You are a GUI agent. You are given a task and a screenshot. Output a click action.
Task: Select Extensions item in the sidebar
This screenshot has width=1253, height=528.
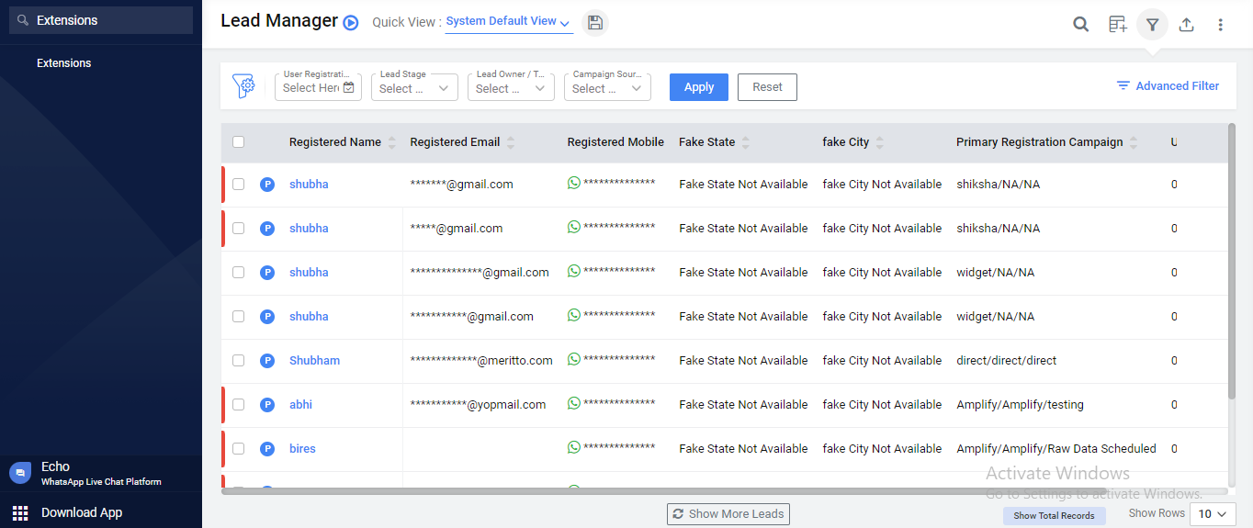click(x=64, y=63)
